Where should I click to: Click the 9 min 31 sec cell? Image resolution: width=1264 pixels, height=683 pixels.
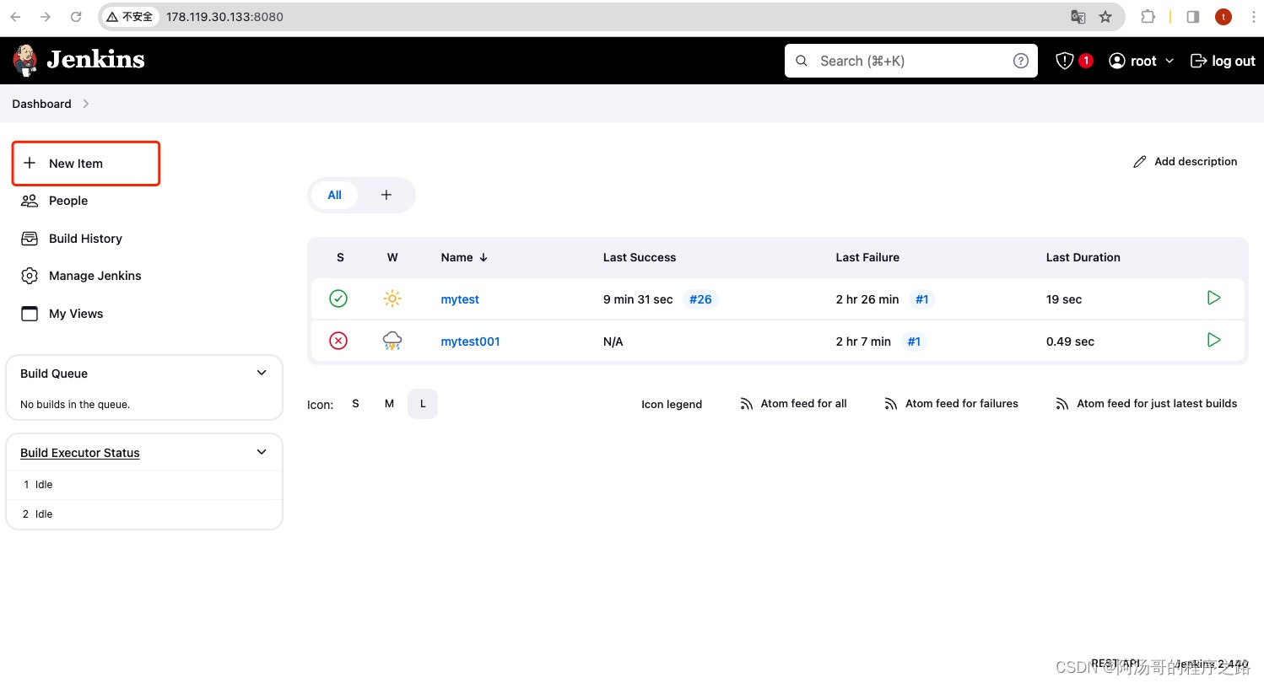pyautogui.click(x=638, y=299)
